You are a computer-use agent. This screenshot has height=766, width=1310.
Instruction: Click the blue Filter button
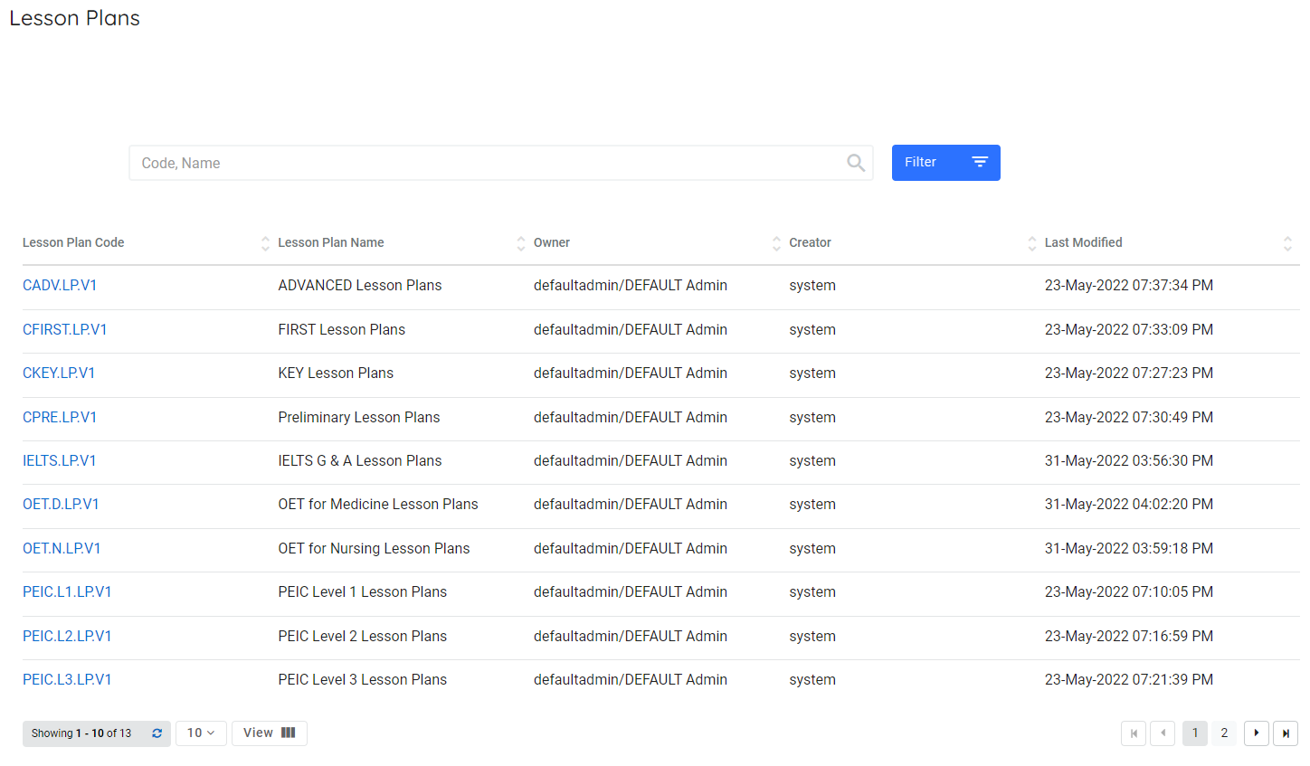tap(945, 163)
